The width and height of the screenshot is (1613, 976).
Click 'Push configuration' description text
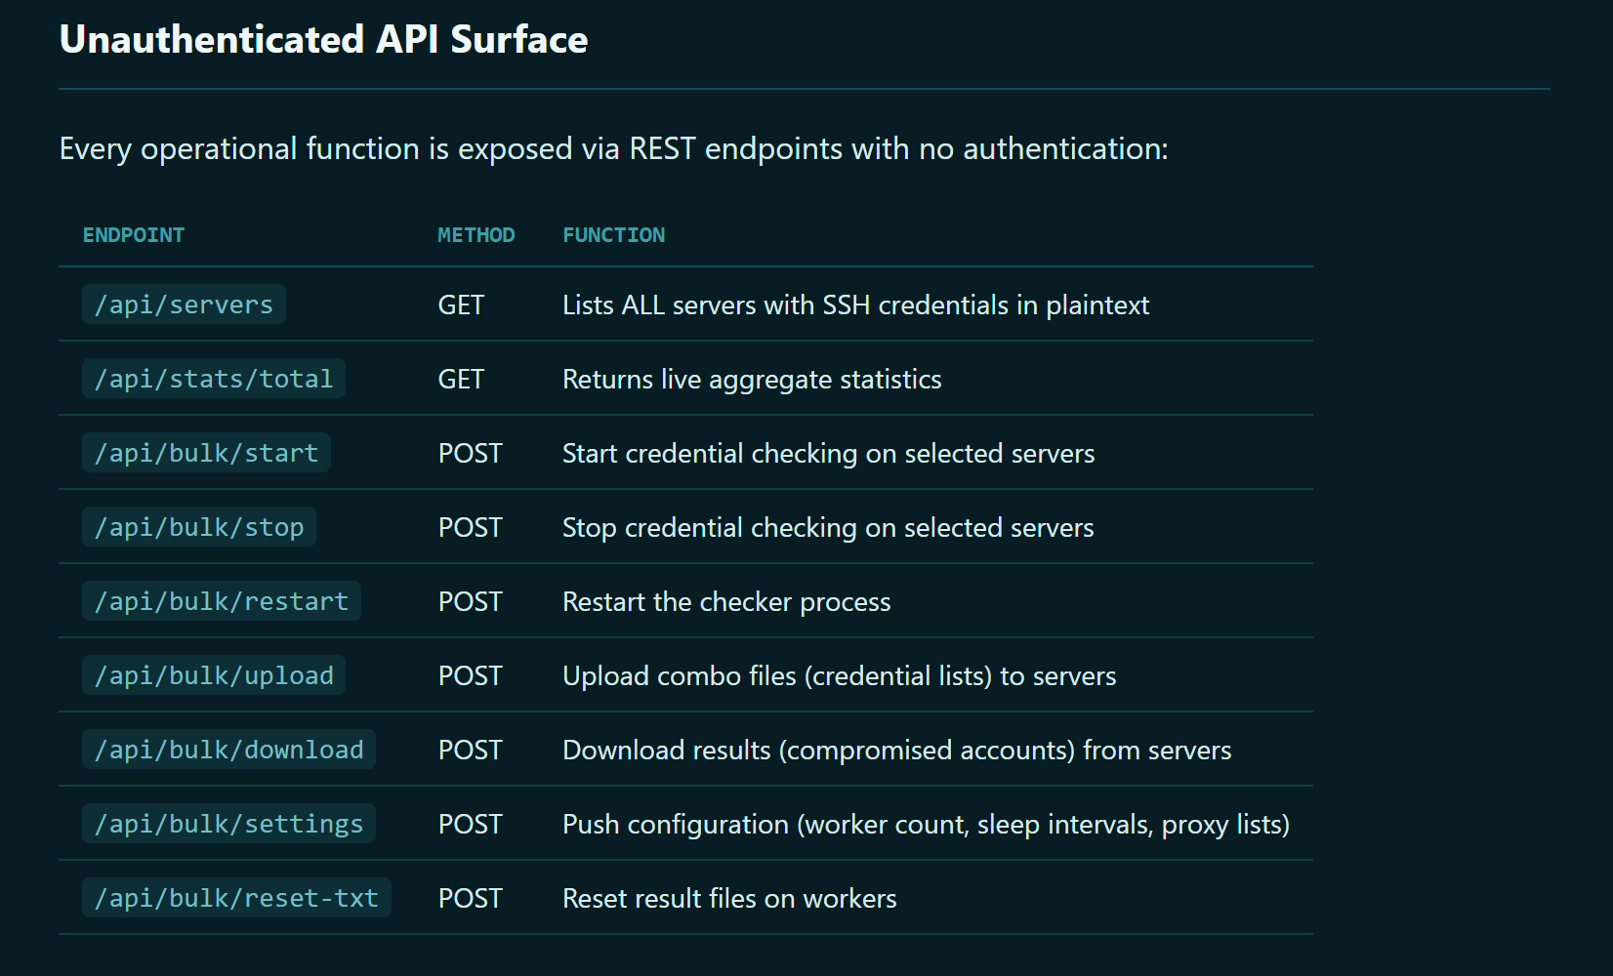click(926, 825)
